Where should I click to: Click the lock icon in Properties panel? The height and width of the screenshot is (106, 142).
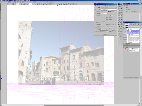(x=116, y=7)
